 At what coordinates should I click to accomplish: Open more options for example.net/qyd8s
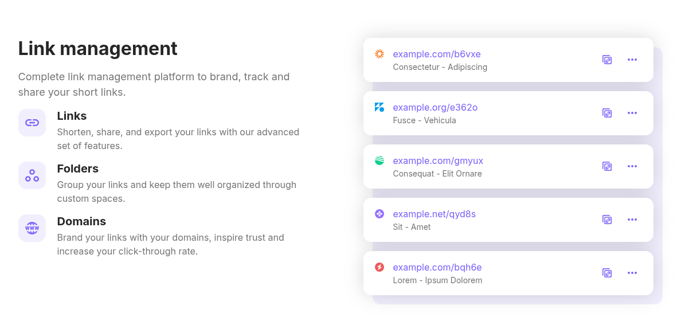[x=632, y=220]
